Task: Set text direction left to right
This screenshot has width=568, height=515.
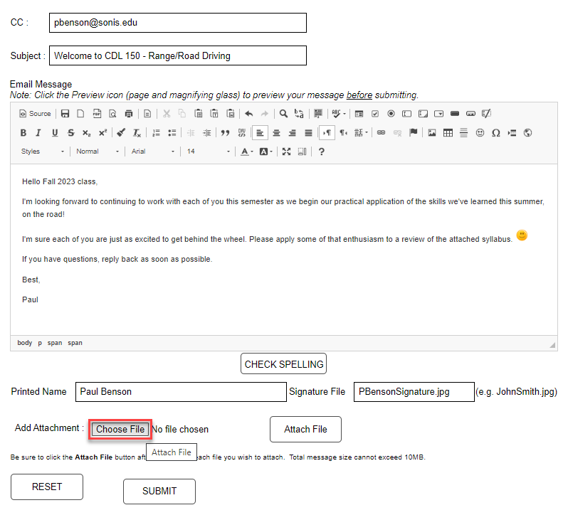Action: tap(327, 133)
